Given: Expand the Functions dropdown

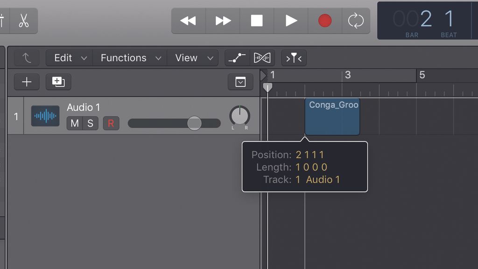Looking at the screenshot, I should (x=158, y=57).
